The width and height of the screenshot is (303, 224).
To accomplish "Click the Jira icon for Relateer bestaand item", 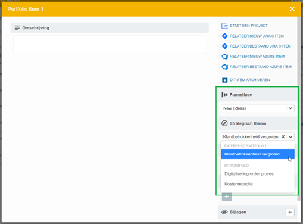I will click(224, 46).
